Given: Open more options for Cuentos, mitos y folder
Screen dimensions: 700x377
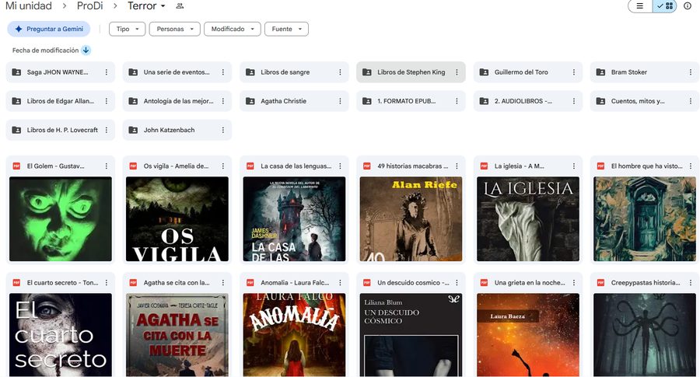Looking at the screenshot, I should (690, 101).
